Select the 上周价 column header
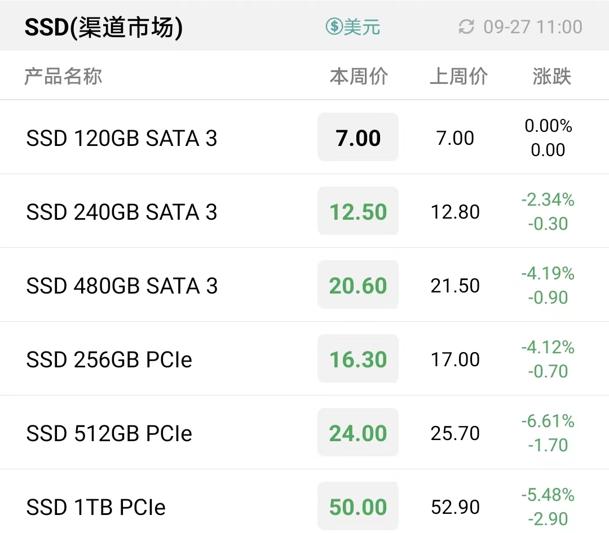Screen dimensions: 609x533 458,76
